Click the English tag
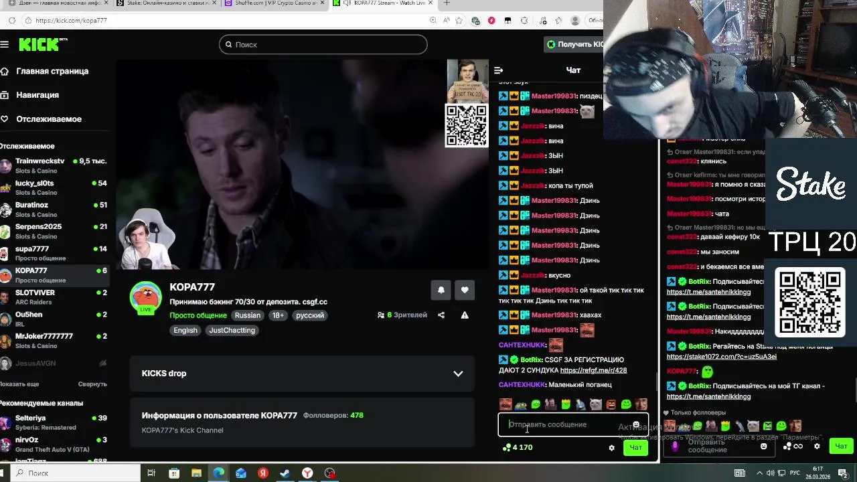 click(x=185, y=330)
